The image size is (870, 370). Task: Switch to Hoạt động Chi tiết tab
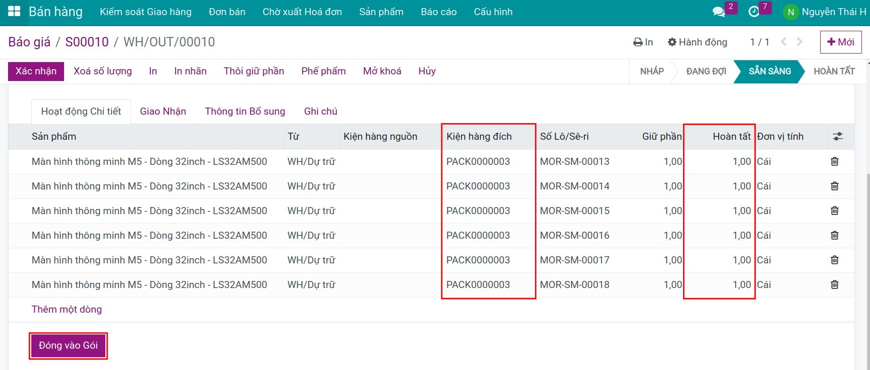[x=81, y=111]
